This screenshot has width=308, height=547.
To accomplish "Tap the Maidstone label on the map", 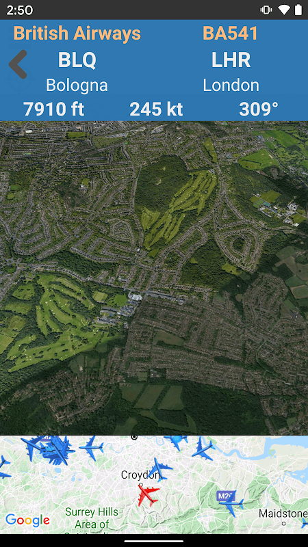I will tap(283, 513).
